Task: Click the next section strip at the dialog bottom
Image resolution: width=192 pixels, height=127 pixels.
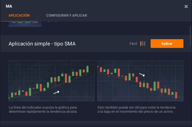Action: pyautogui.click(x=96, y=124)
